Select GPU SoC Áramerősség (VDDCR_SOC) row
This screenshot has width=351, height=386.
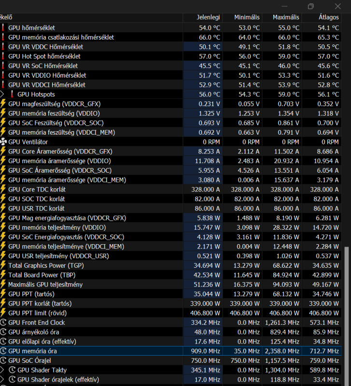[170, 170]
